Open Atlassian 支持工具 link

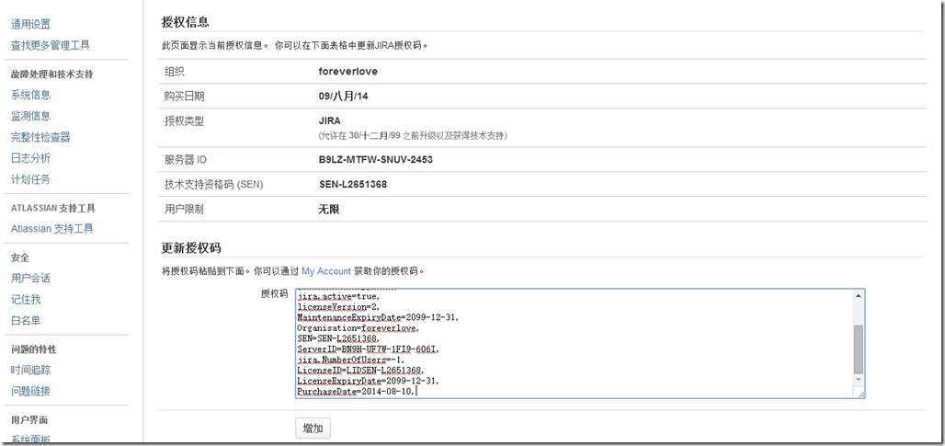pos(52,229)
